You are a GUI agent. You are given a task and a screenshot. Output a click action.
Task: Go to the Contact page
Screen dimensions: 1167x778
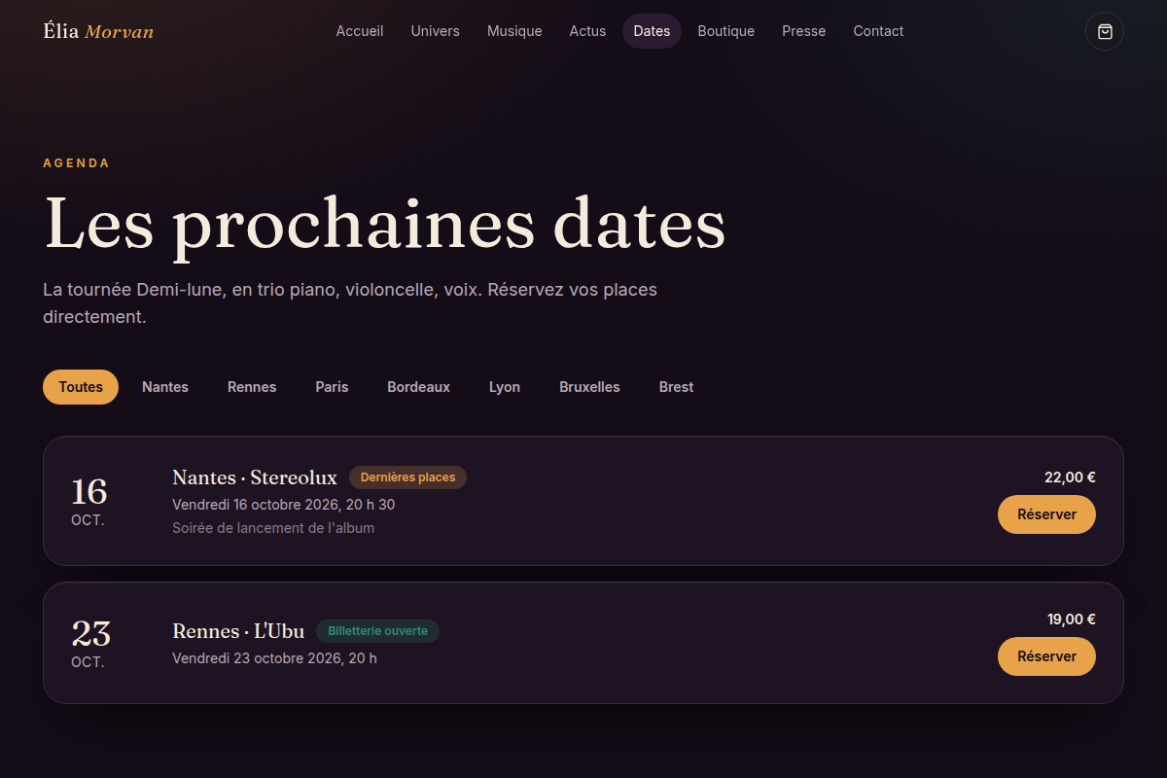(878, 31)
